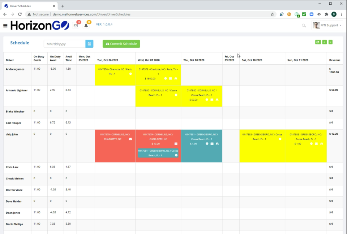Go to next week with green arrow
Screen dimensions: 347x234
(330, 42)
